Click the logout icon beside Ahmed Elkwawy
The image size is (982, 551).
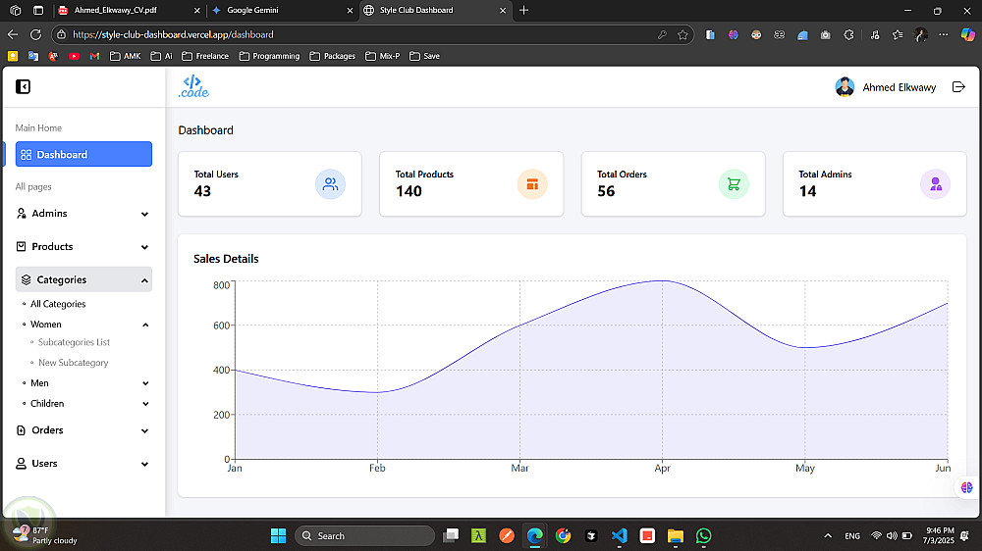958,87
